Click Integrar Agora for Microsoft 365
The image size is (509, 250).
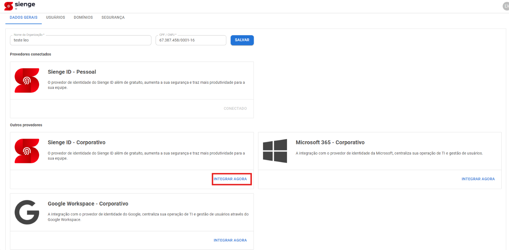point(478,179)
